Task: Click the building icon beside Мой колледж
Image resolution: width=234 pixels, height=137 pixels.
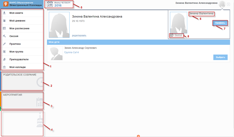Action: coord(5,67)
